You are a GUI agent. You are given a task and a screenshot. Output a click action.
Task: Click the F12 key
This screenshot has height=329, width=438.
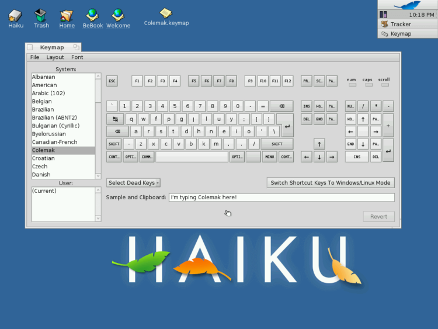click(x=288, y=81)
